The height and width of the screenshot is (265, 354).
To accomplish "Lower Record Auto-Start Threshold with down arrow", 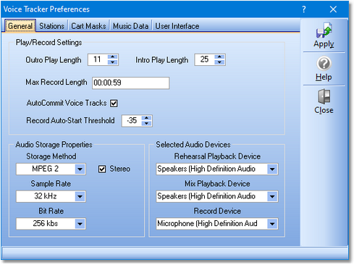I will [146, 123].
